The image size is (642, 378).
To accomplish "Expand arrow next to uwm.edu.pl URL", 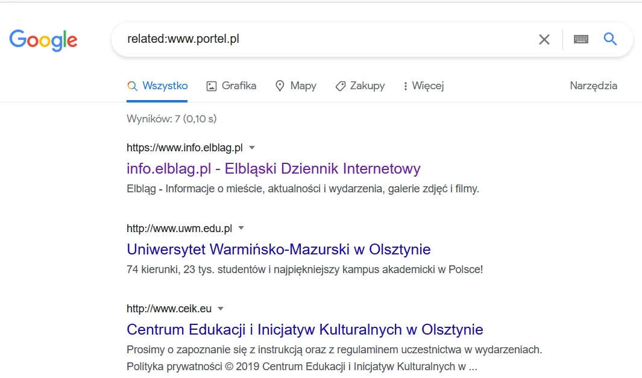I will pyautogui.click(x=241, y=228).
